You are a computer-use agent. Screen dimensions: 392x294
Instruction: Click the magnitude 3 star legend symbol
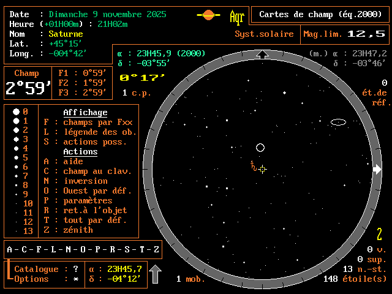tap(17, 139)
